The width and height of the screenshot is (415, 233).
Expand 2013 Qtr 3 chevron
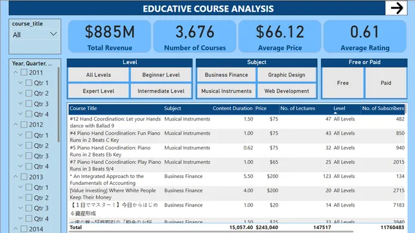(x=20, y=208)
